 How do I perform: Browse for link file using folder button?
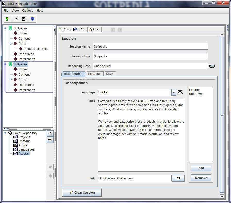point(178,178)
